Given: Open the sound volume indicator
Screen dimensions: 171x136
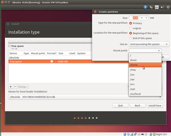Looking at the screenshot, I should coord(162,7).
